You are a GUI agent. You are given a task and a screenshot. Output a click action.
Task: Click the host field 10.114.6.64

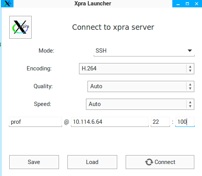110,122
